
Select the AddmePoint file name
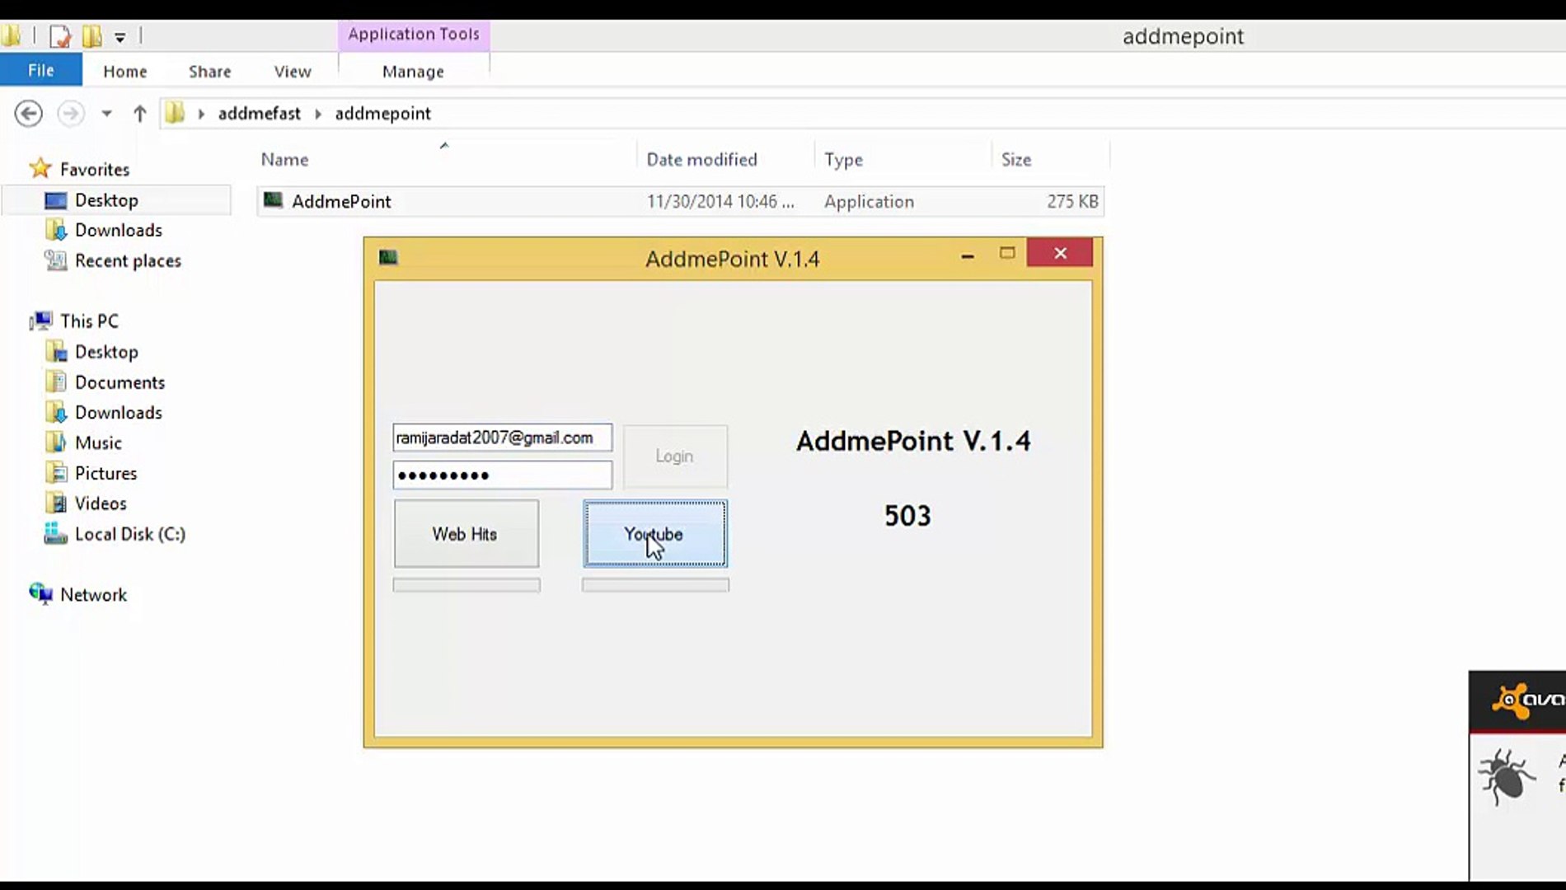tap(341, 201)
